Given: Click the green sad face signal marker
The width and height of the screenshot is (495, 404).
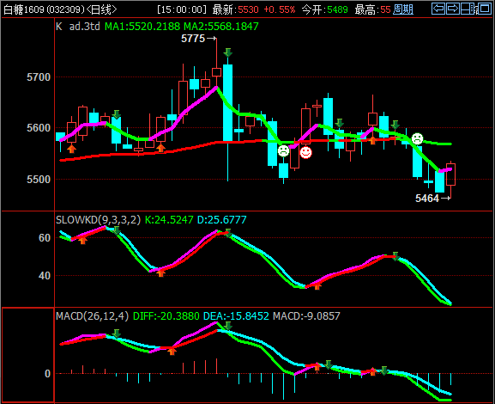Looking at the screenshot, I should 283,151.
